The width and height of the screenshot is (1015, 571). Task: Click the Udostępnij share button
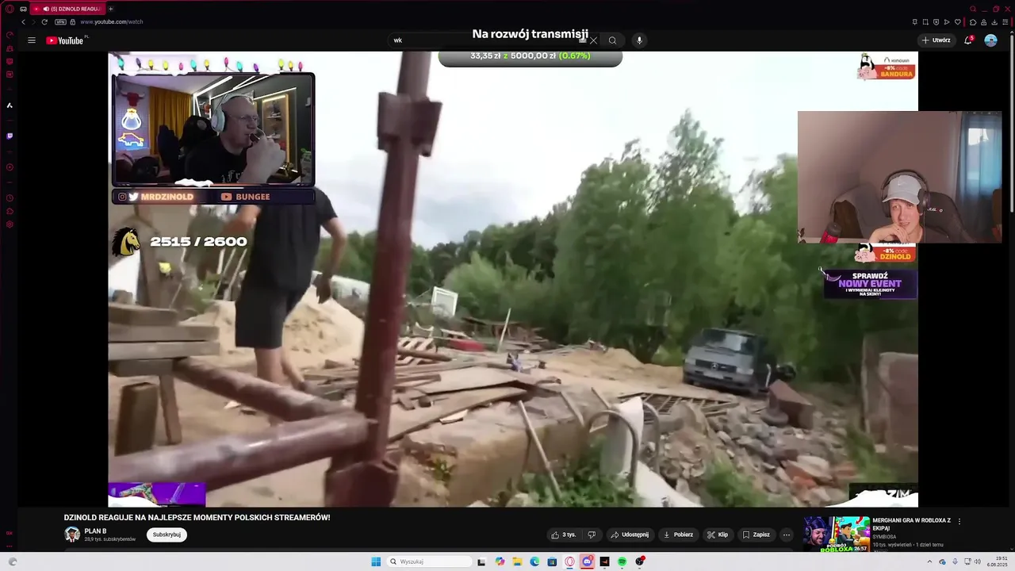(630, 535)
